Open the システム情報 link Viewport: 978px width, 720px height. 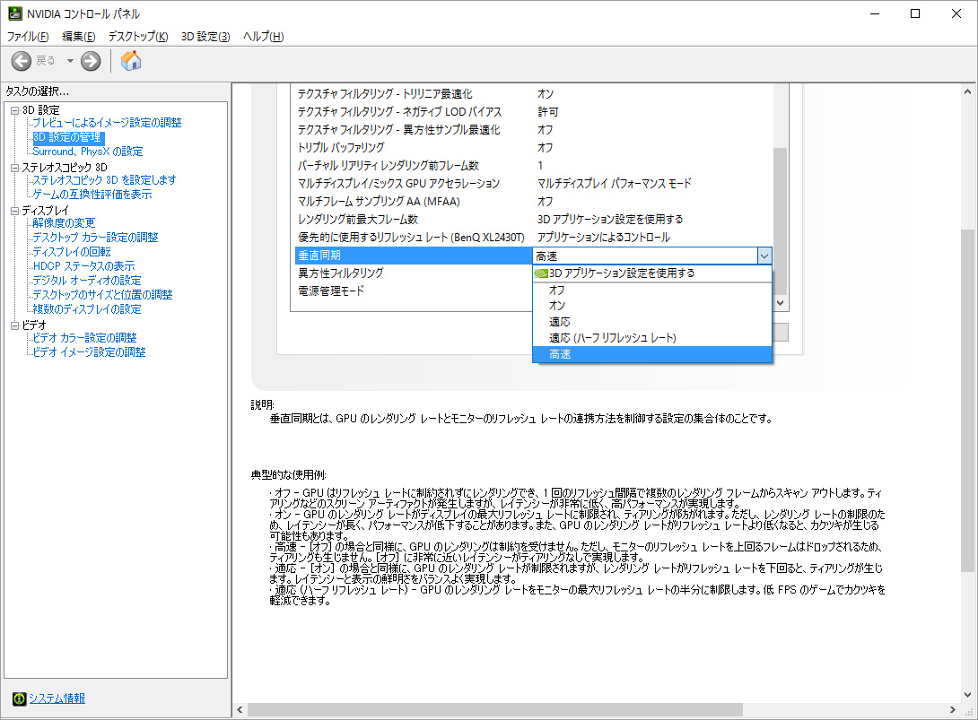(57, 698)
